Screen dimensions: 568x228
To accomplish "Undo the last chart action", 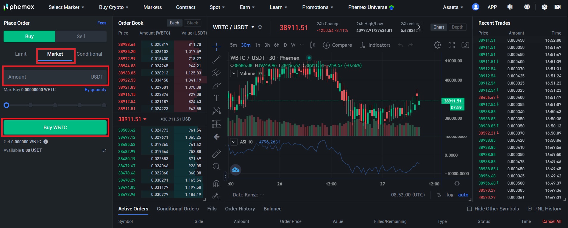I will 400,45.
